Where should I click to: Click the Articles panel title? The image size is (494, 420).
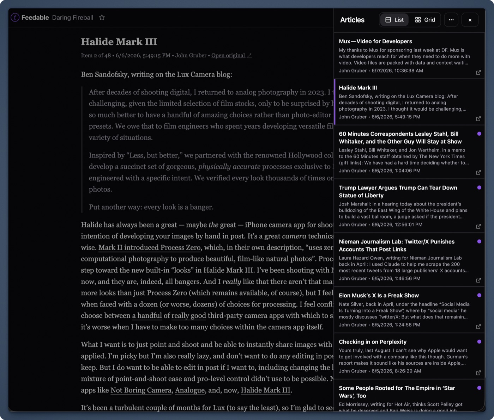tap(352, 20)
